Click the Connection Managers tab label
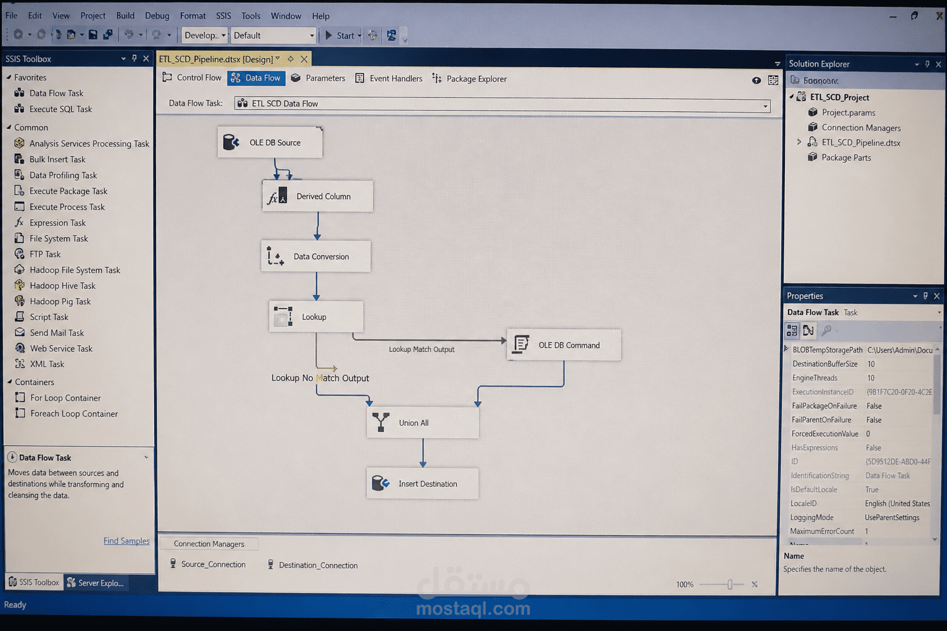Image resolution: width=947 pixels, height=631 pixels. pyautogui.click(x=209, y=543)
